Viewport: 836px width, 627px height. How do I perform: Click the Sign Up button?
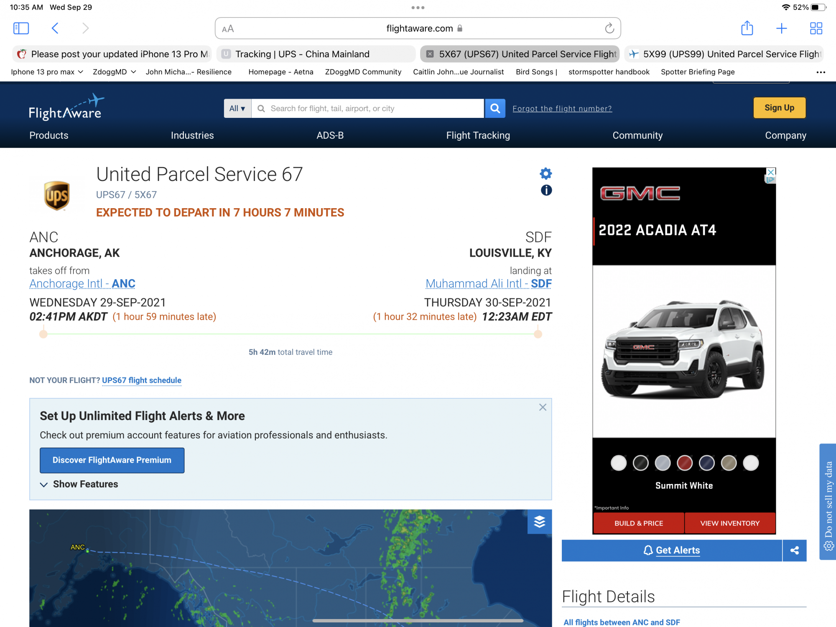(779, 108)
